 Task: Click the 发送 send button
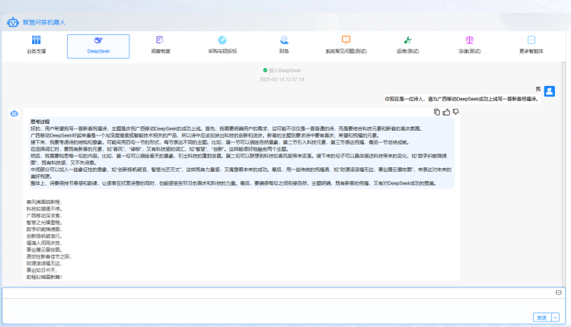(x=541, y=317)
